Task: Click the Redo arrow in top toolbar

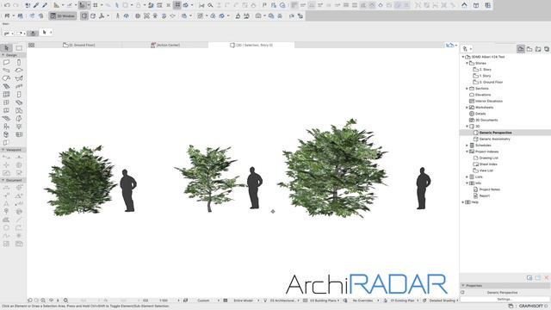Action: 15,5
